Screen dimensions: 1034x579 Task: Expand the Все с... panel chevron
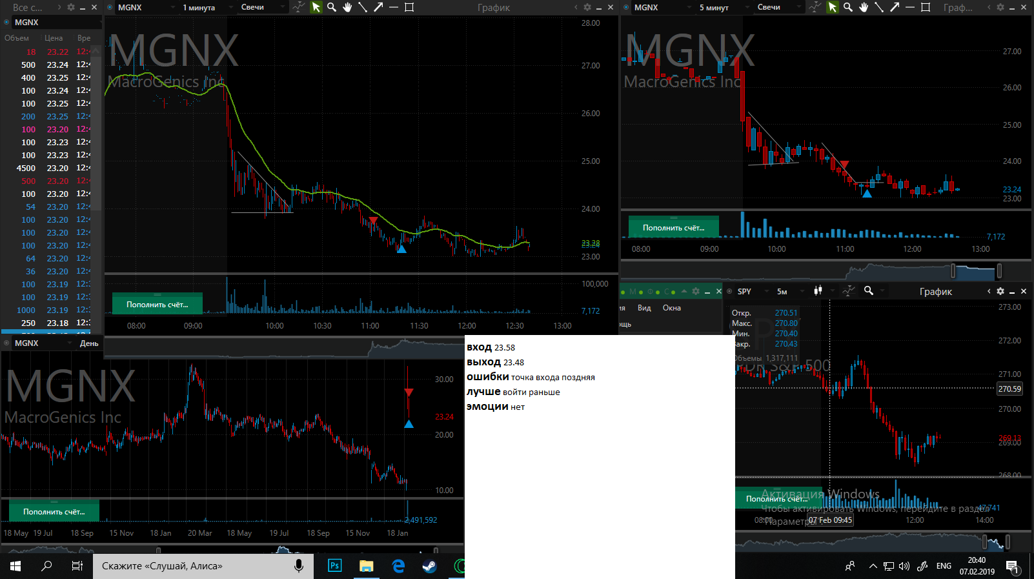click(x=59, y=7)
